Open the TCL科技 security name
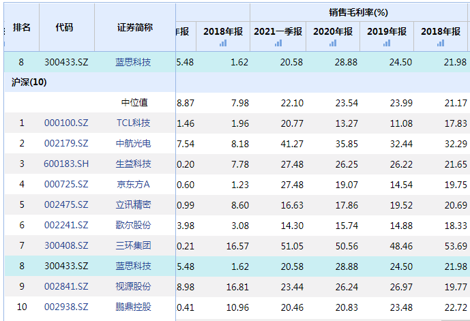The width and height of the screenshot is (470, 321). coord(134,123)
